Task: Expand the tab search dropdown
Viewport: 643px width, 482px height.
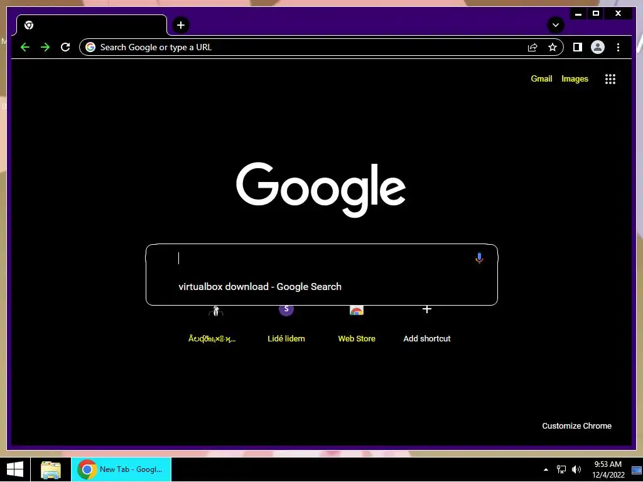Action: point(556,25)
